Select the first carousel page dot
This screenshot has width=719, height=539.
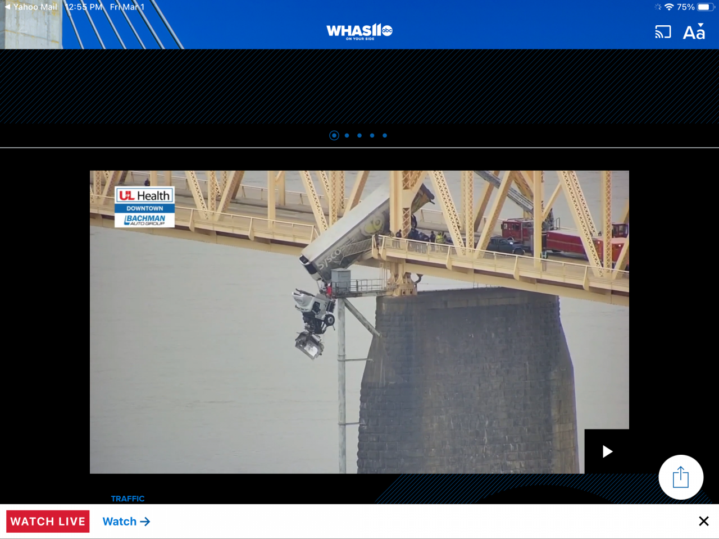[334, 135]
